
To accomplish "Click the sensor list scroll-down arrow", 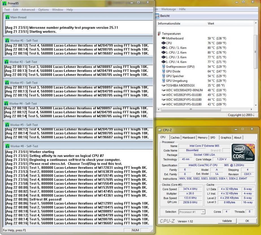I will click(x=256, y=105).
